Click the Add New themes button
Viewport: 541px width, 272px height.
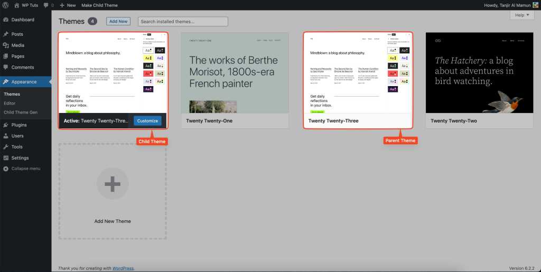pyautogui.click(x=118, y=21)
